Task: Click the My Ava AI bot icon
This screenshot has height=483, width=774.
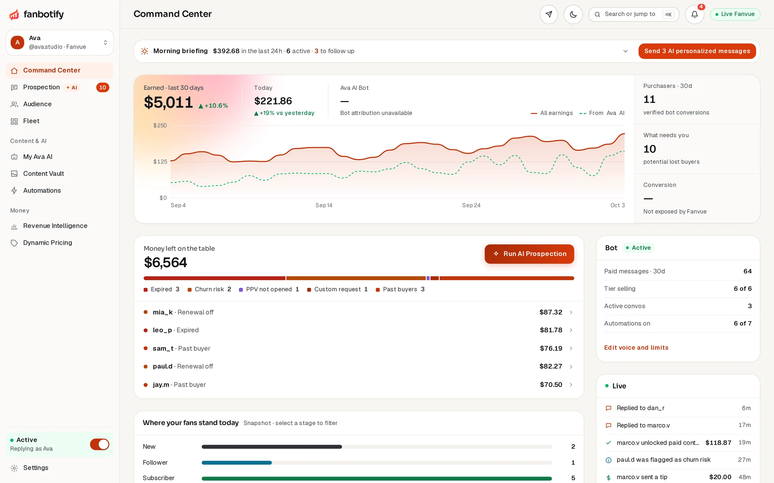Action: pos(14,157)
